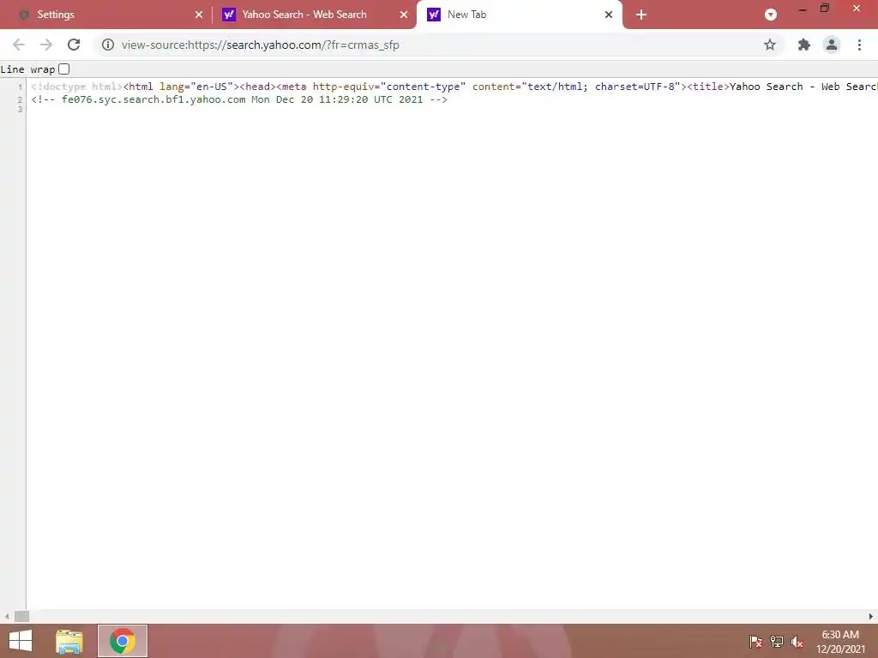
Task: Click line number 2 in the gutter
Action: (x=21, y=99)
